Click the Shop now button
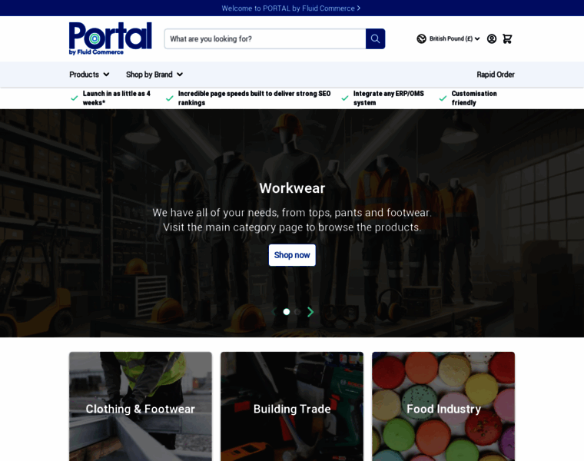The image size is (584, 461). [292, 255]
